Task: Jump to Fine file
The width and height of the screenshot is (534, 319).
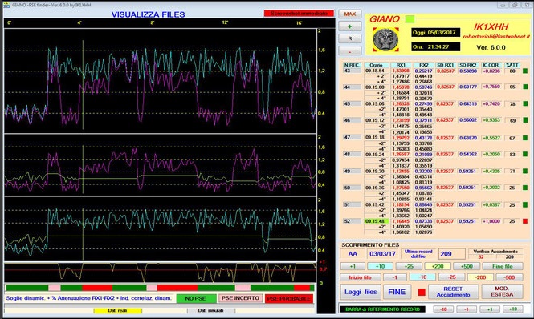Action: tap(503, 266)
